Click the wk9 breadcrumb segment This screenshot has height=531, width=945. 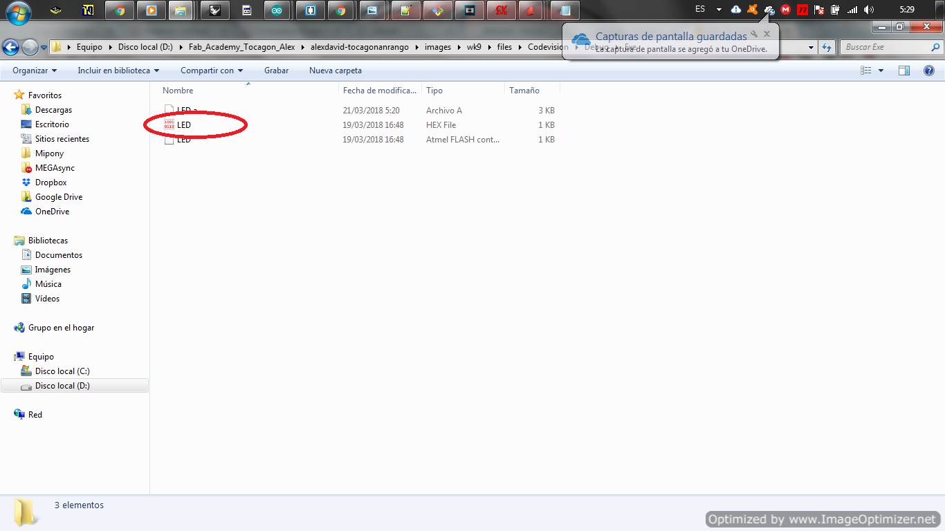(x=474, y=47)
